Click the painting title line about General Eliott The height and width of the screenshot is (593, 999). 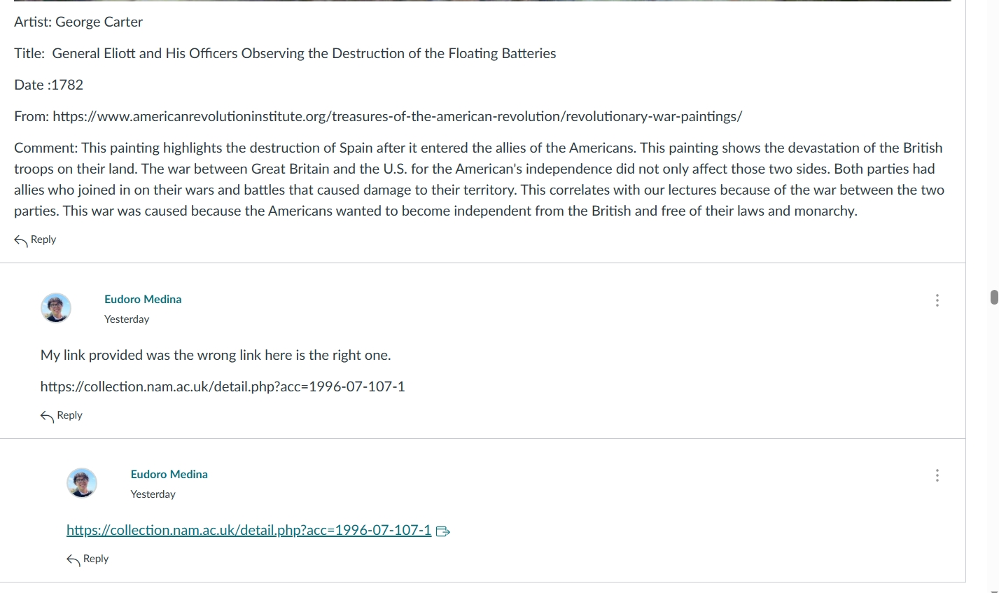tap(285, 53)
